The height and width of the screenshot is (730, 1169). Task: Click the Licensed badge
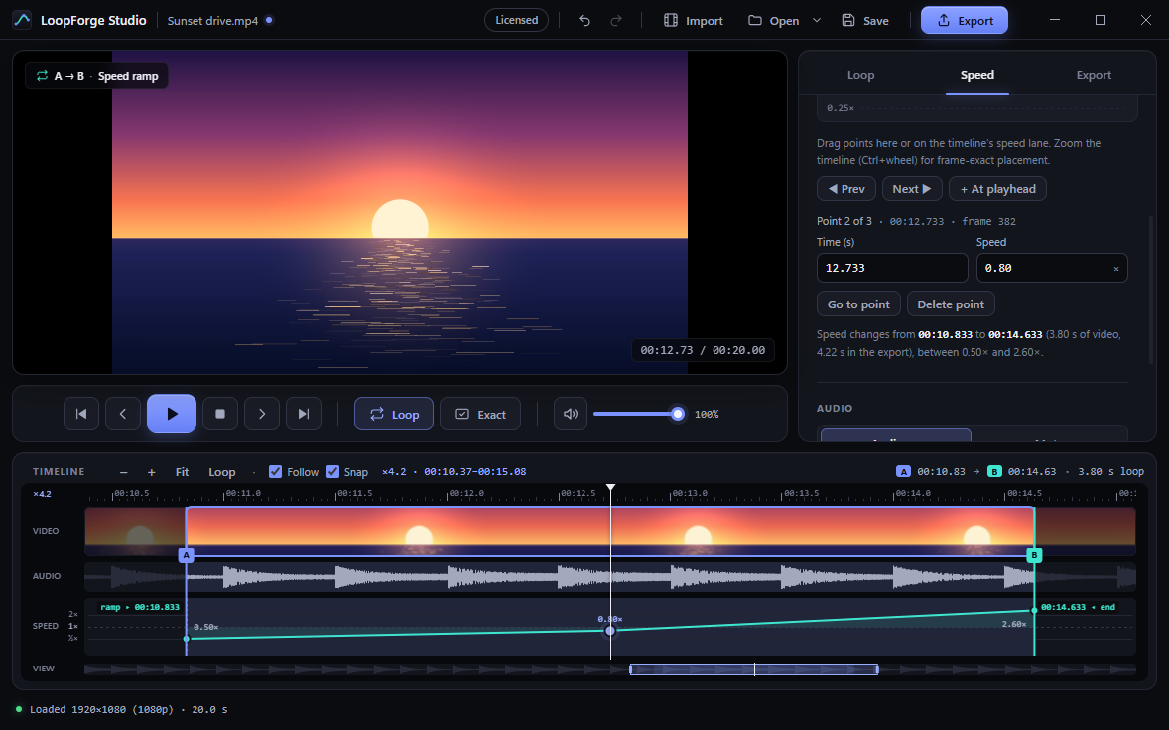pyautogui.click(x=517, y=20)
